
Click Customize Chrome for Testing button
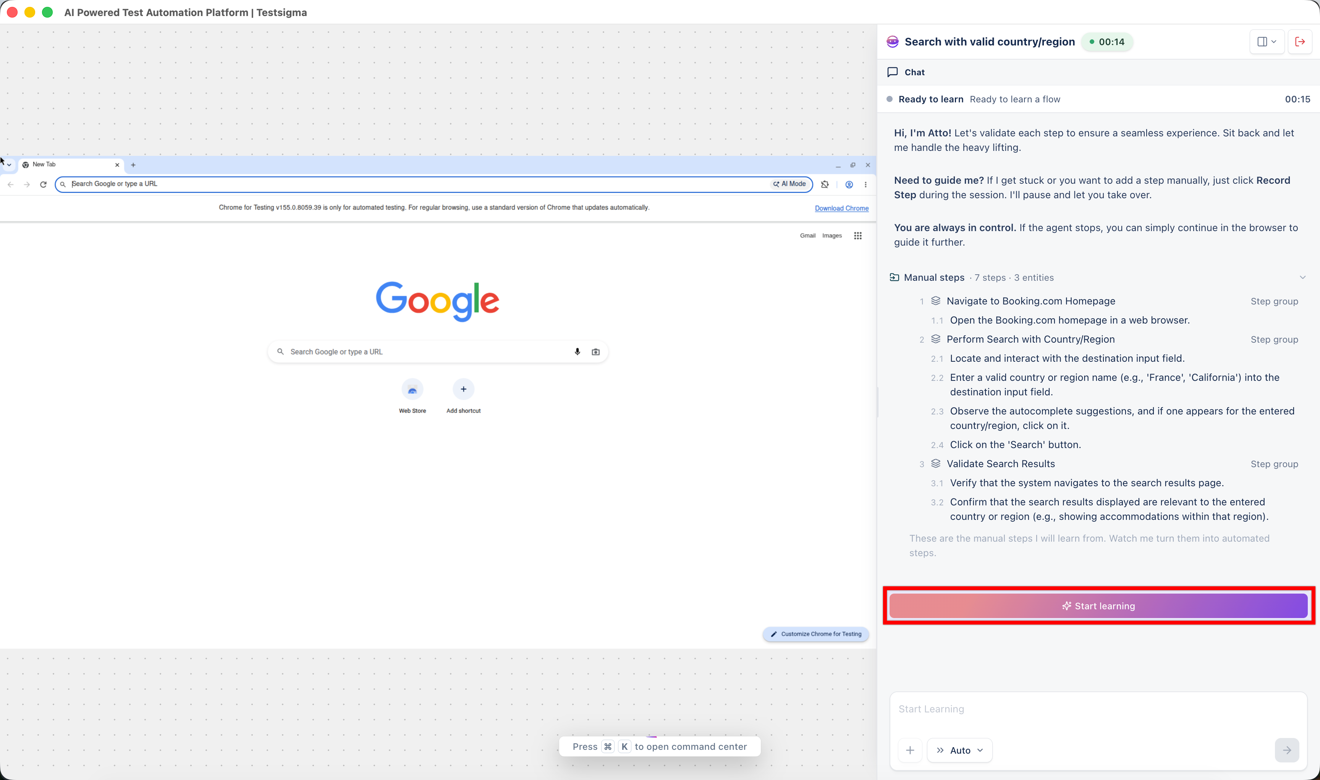click(815, 634)
